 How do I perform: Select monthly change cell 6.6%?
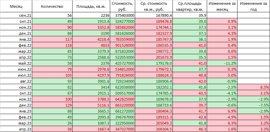tap(222, 51)
